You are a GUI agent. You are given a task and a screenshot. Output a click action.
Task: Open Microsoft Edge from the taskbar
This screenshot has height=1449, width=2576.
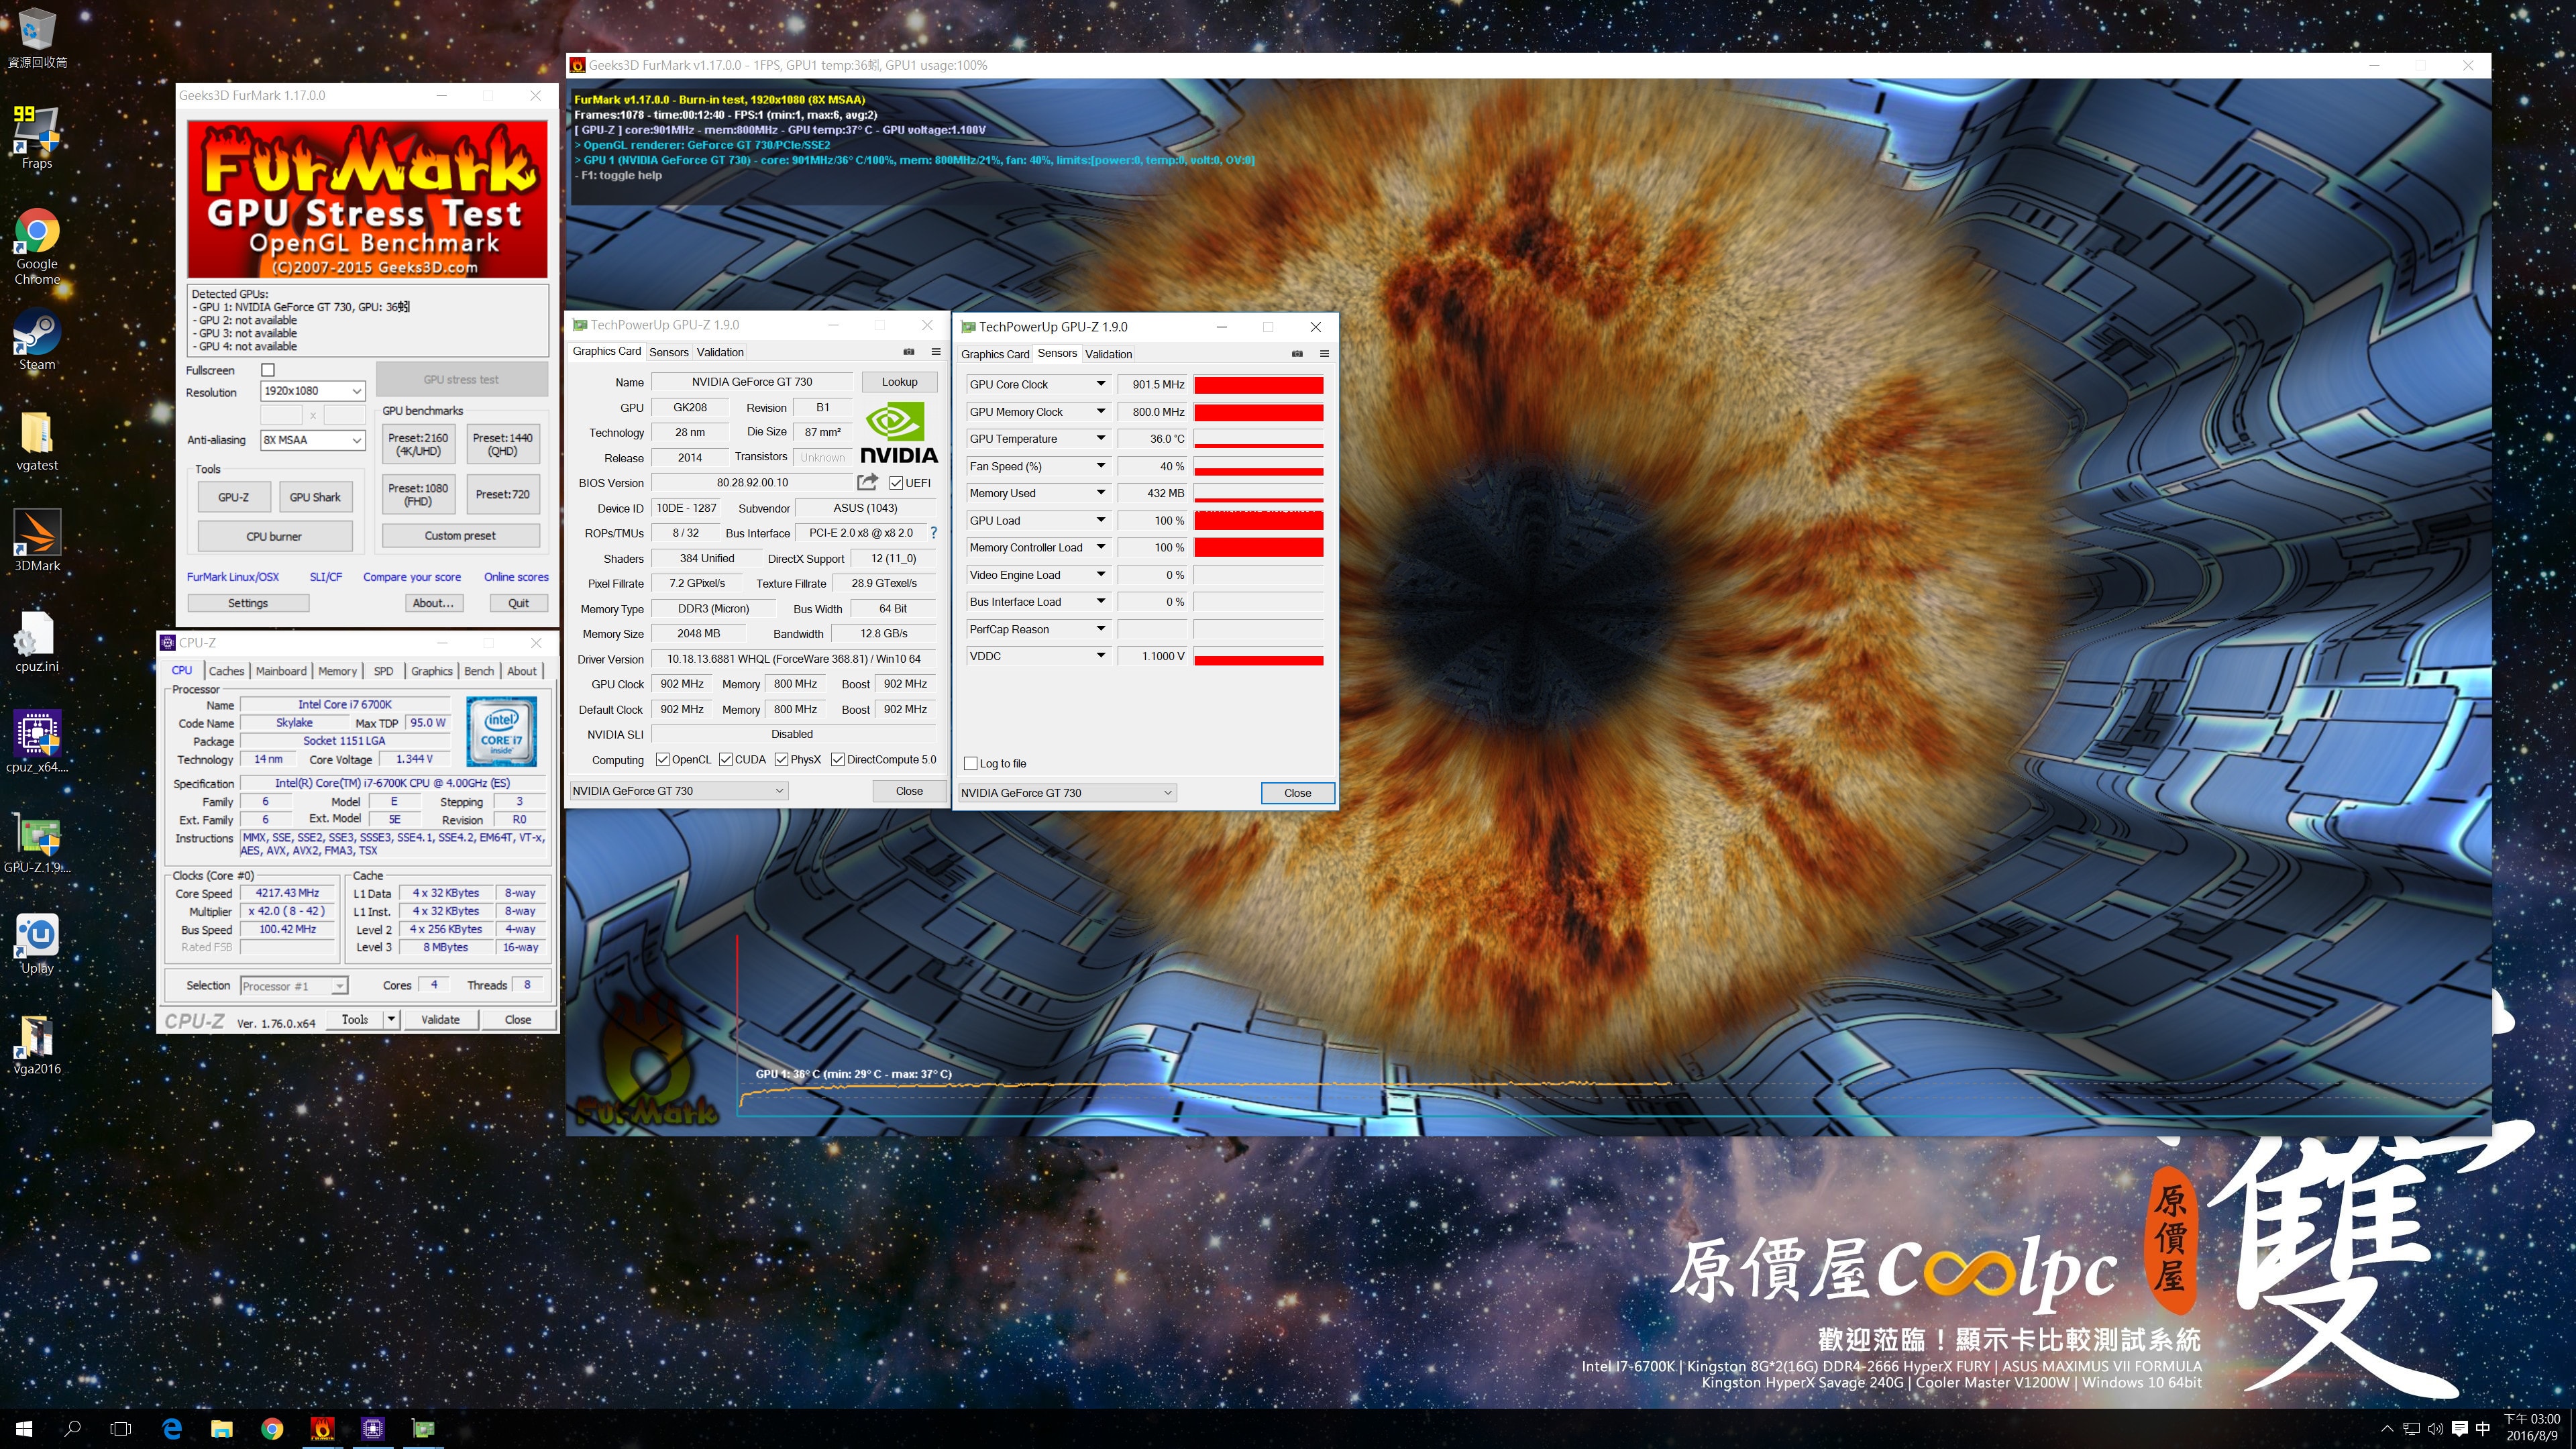point(172,1429)
